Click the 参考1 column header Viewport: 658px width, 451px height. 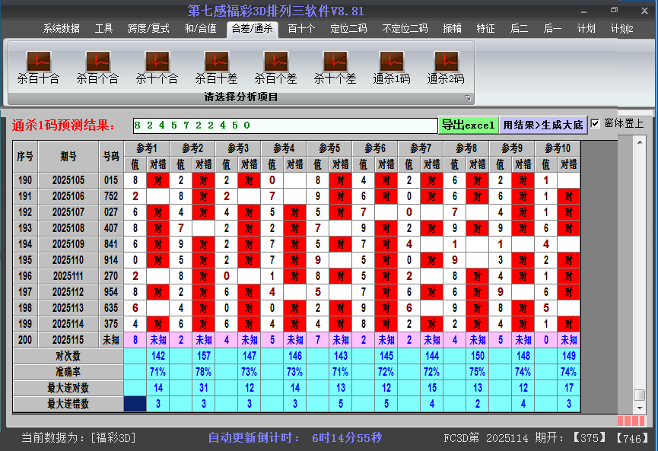click(x=147, y=148)
